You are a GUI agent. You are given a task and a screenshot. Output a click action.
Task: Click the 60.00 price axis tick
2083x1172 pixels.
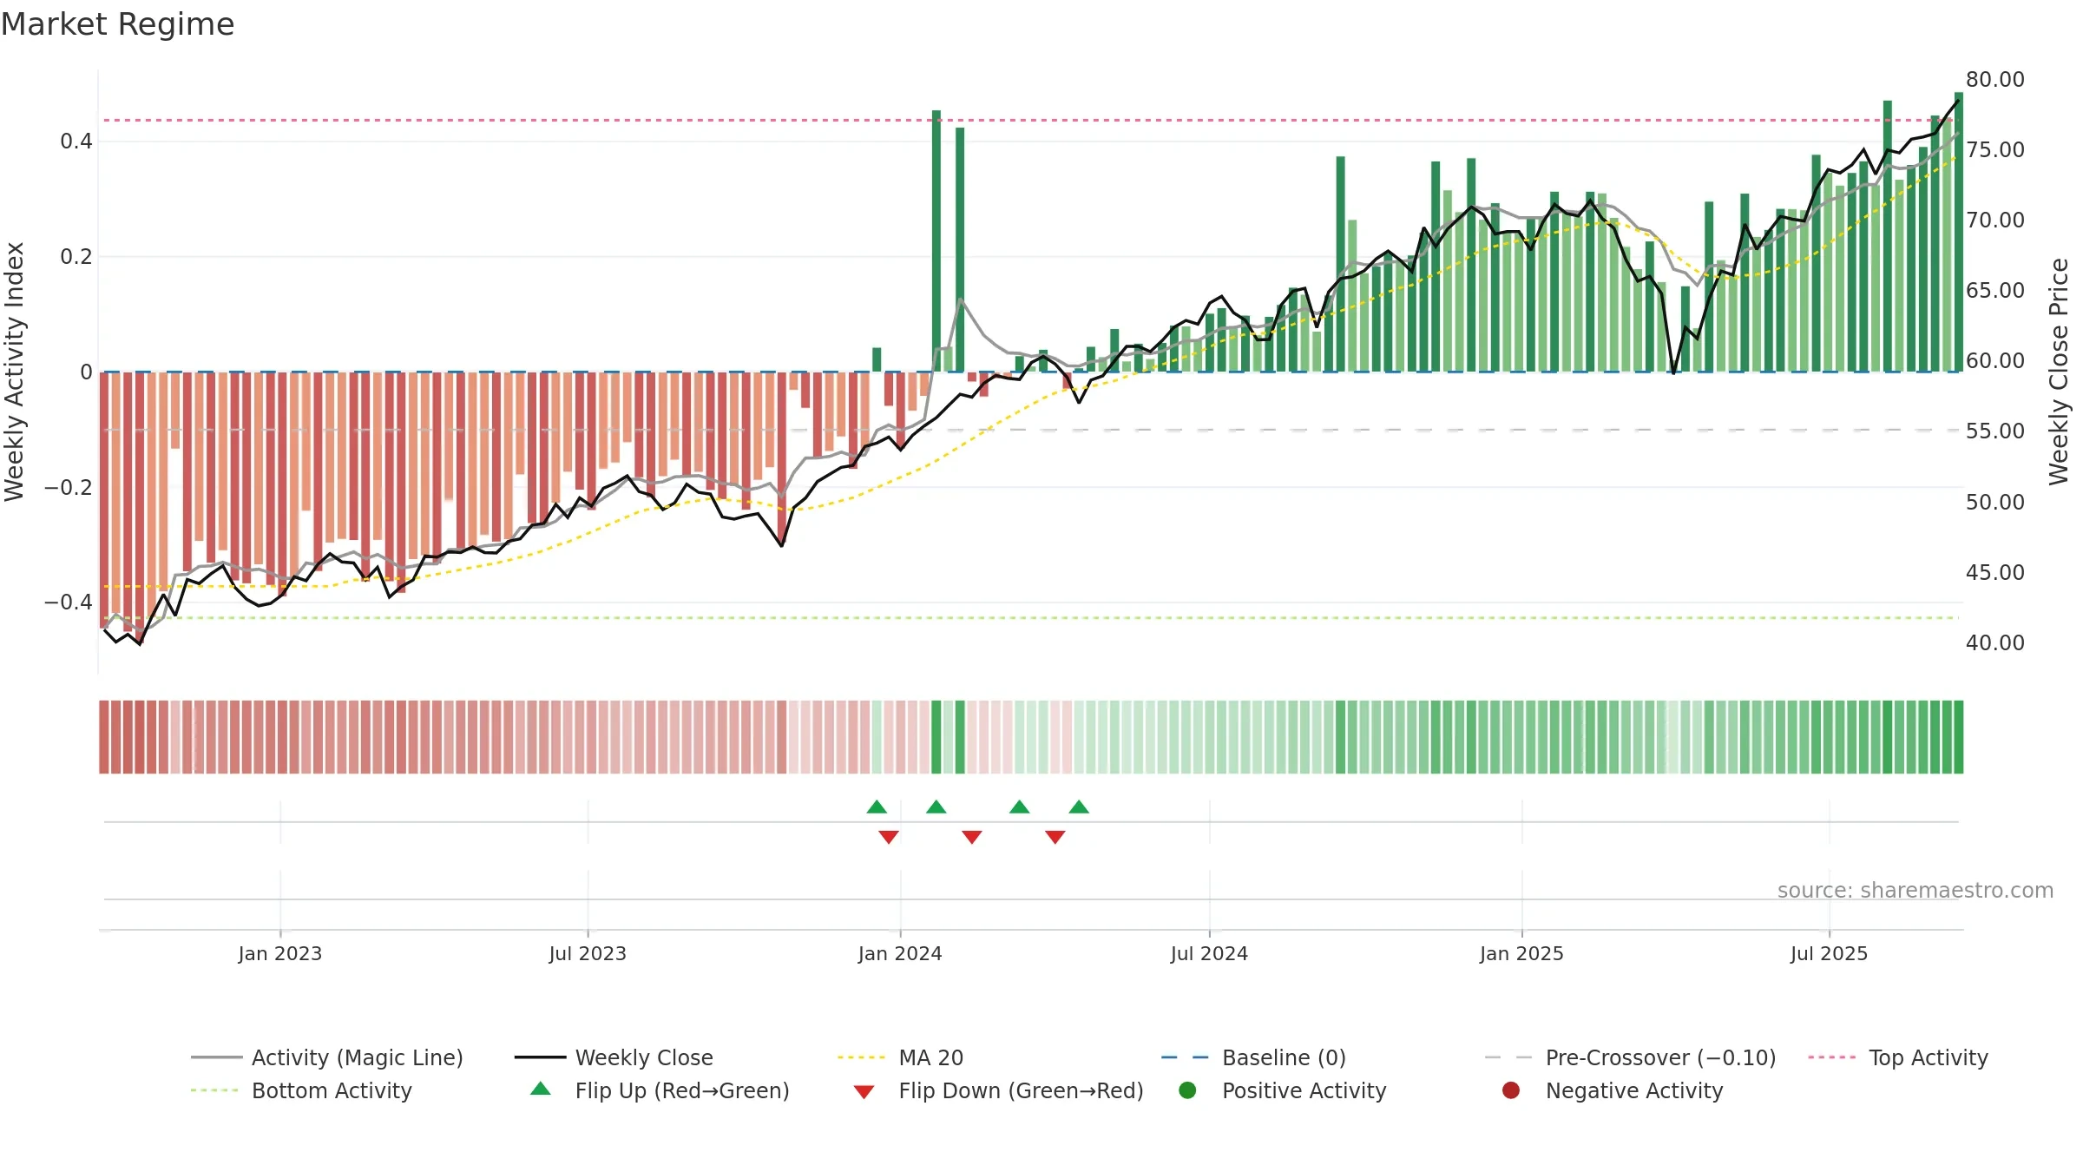1995,360
